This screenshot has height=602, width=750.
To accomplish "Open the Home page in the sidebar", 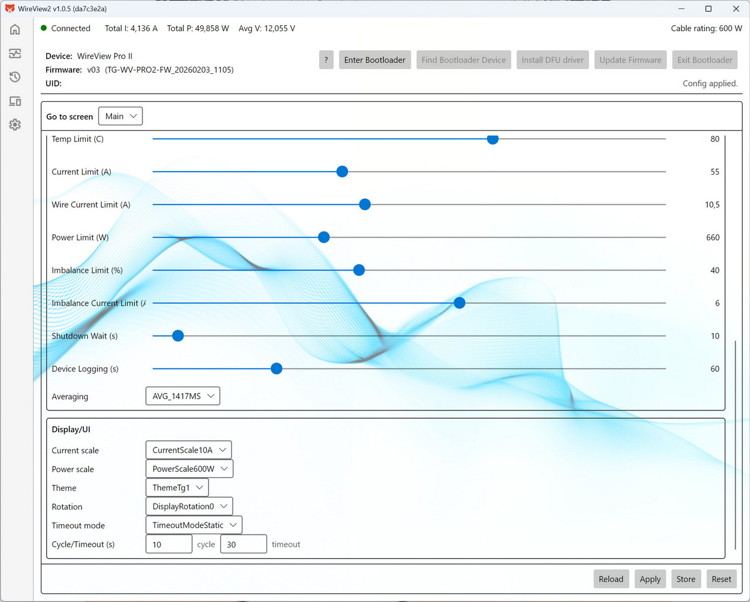I will tap(15, 29).
